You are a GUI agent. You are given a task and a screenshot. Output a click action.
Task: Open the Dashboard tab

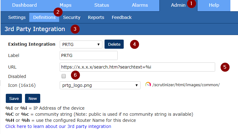24,5
